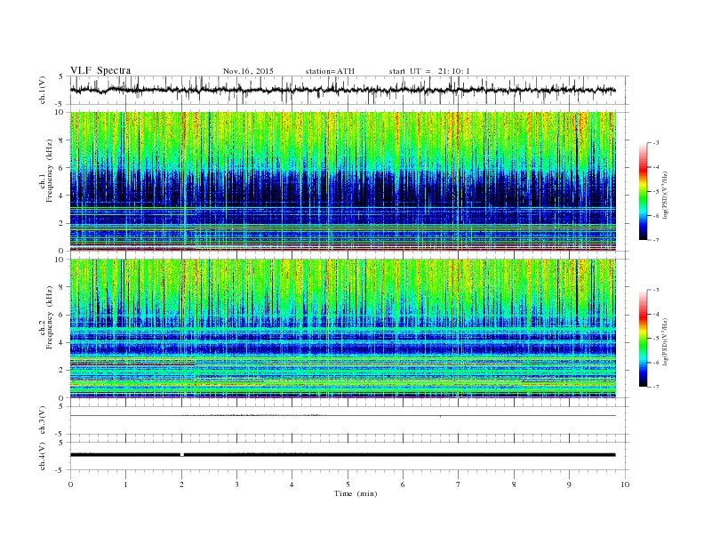Click time-axis tick label "9"

pos(569,484)
